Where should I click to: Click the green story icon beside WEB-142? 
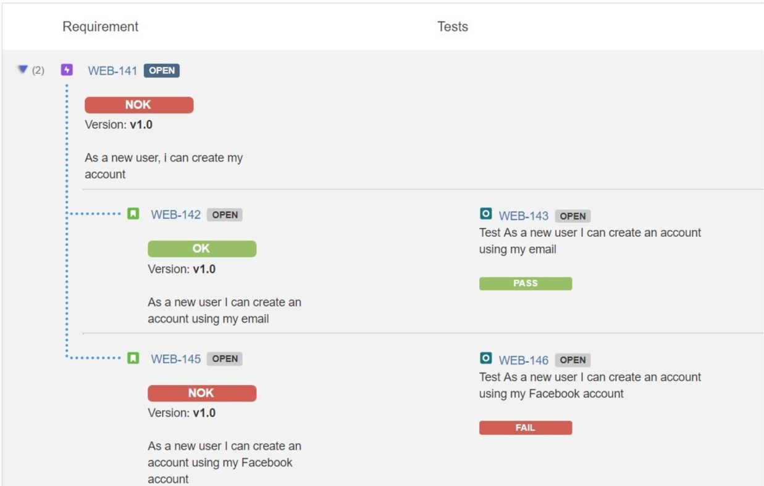[133, 214]
